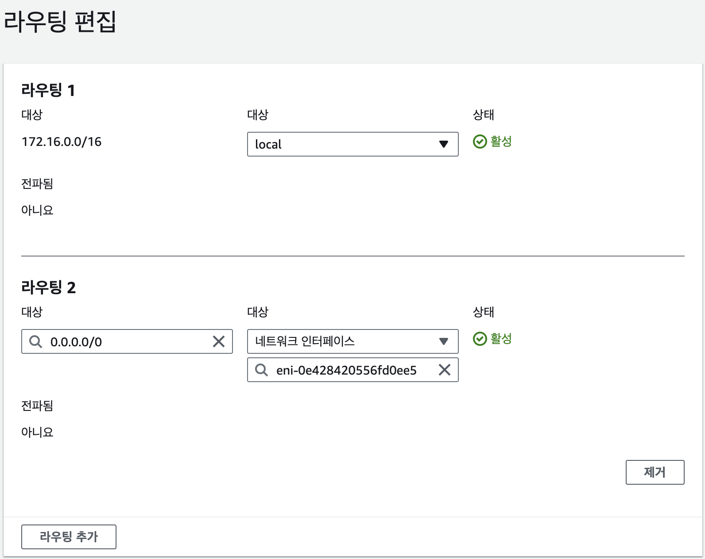Image resolution: width=705 pixels, height=559 pixels.
Task: Click the 라우팅 2 section heading
Action: 49,287
